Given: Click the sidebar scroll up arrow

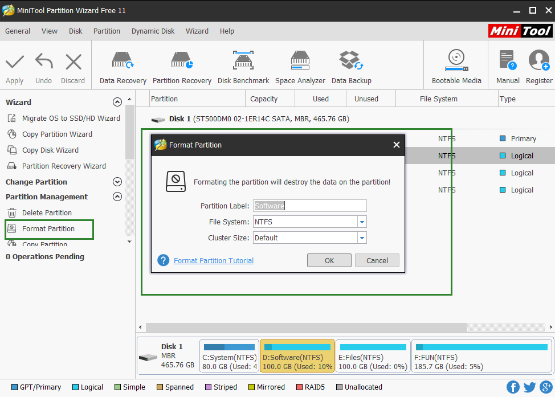Looking at the screenshot, I should 129,99.
